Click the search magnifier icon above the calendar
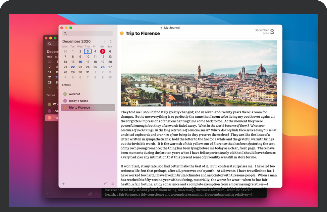Viewport: 327px width, 212px height. pos(65,33)
